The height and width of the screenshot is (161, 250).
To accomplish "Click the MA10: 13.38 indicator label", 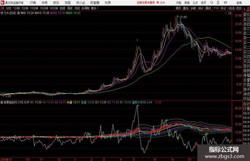I will (x=42, y=13).
